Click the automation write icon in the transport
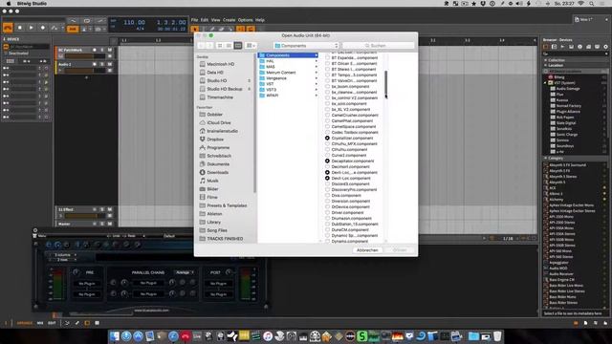This screenshot has height=344, width=612. coord(55,28)
